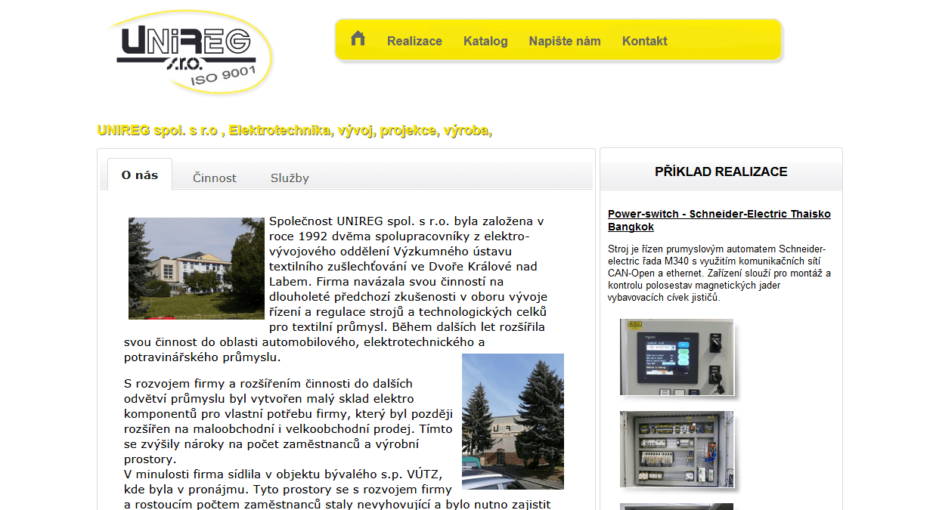Click text 'Stroj je řízen prumyslovým automatem'

click(x=719, y=273)
